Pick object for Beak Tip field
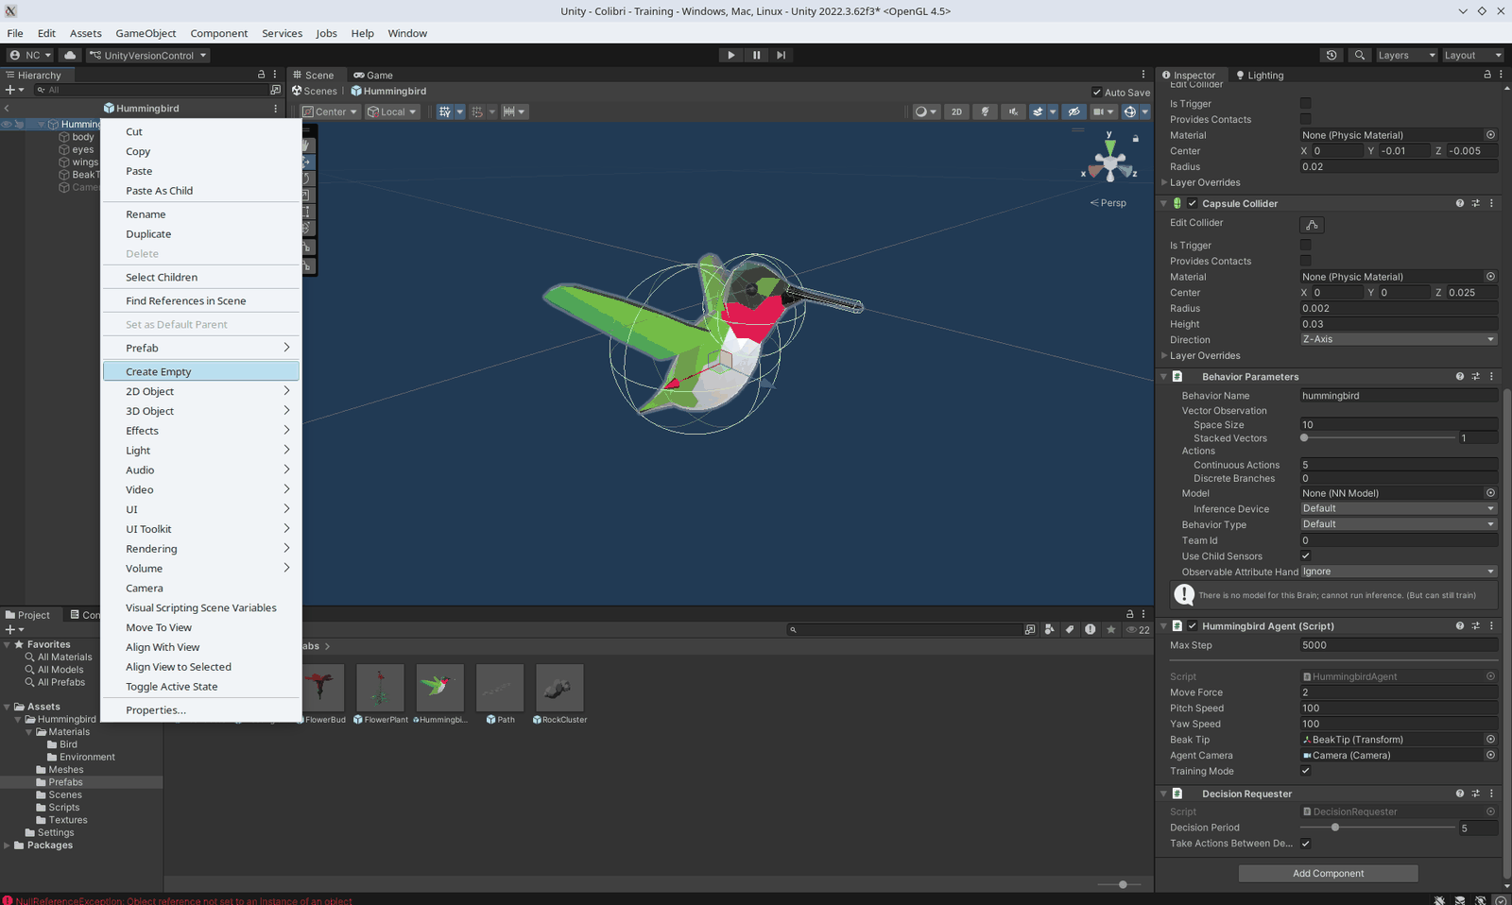This screenshot has height=905, width=1512. pos(1490,740)
